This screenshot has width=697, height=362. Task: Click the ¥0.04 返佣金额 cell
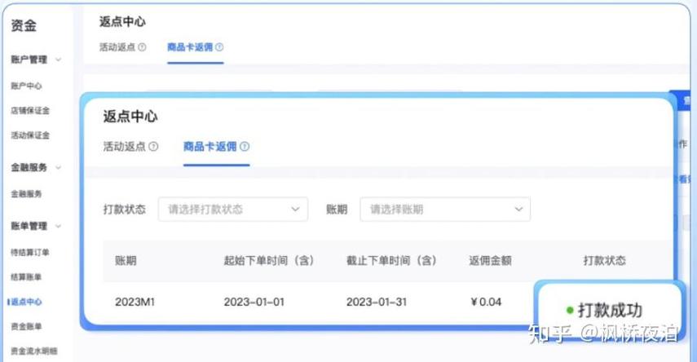(486, 302)
